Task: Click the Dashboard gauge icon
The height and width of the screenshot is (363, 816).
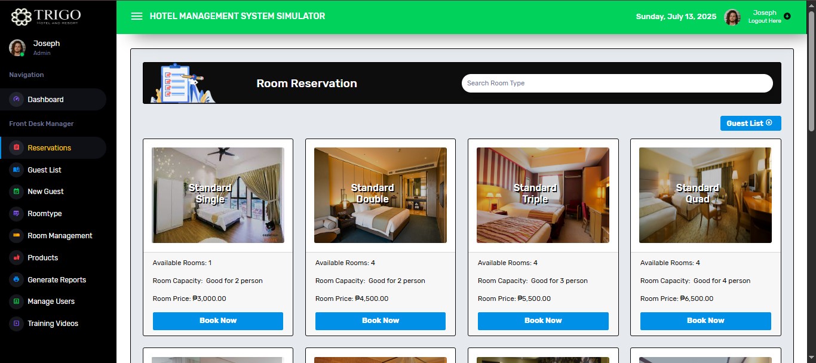Action: (x=17, y=100)
